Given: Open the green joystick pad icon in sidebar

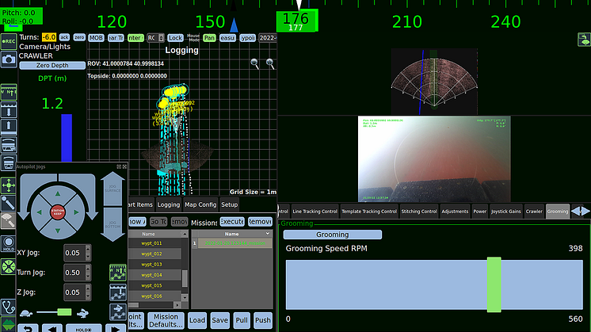Looking at the screenshot, I should pyautogui.click(x=8, y=266).
